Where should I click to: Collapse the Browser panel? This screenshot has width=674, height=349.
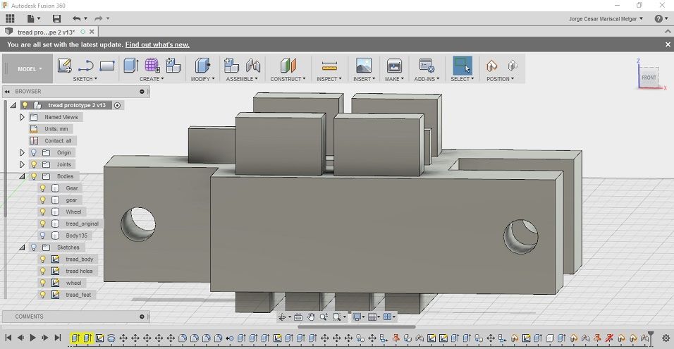tap(7, 92)
